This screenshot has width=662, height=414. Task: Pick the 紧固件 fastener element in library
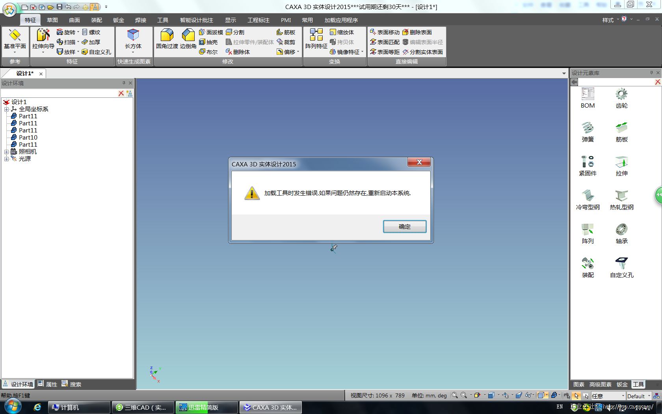coord(588,166)
